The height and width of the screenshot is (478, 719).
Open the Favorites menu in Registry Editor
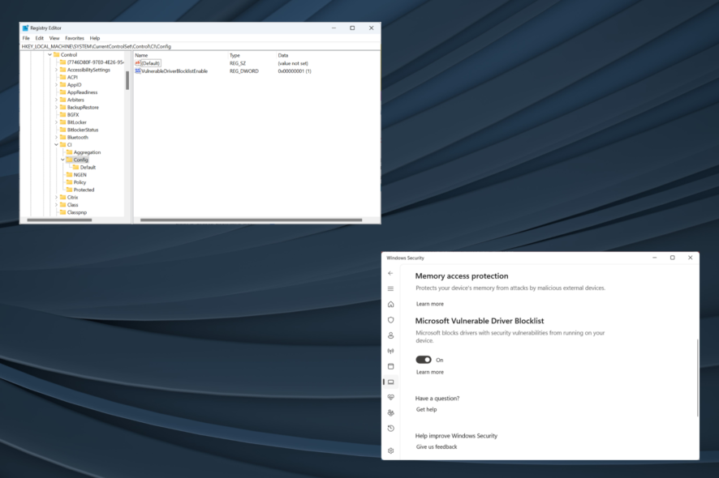point(75,38)
